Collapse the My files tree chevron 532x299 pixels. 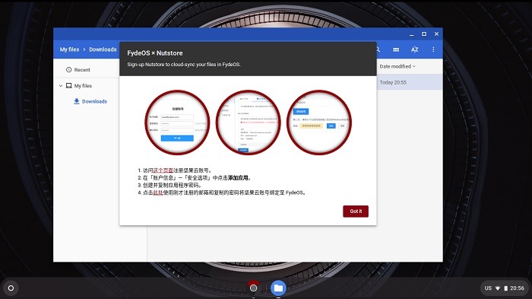[x=61, y=86]
